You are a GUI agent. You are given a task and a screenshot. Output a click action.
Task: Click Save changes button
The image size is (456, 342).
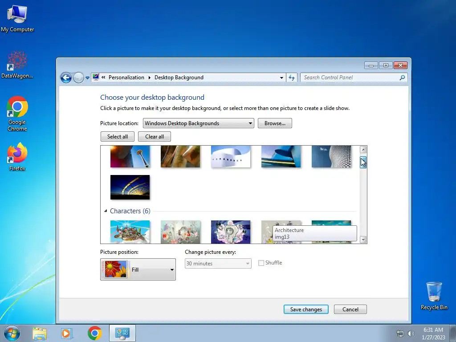pos(306,309)
